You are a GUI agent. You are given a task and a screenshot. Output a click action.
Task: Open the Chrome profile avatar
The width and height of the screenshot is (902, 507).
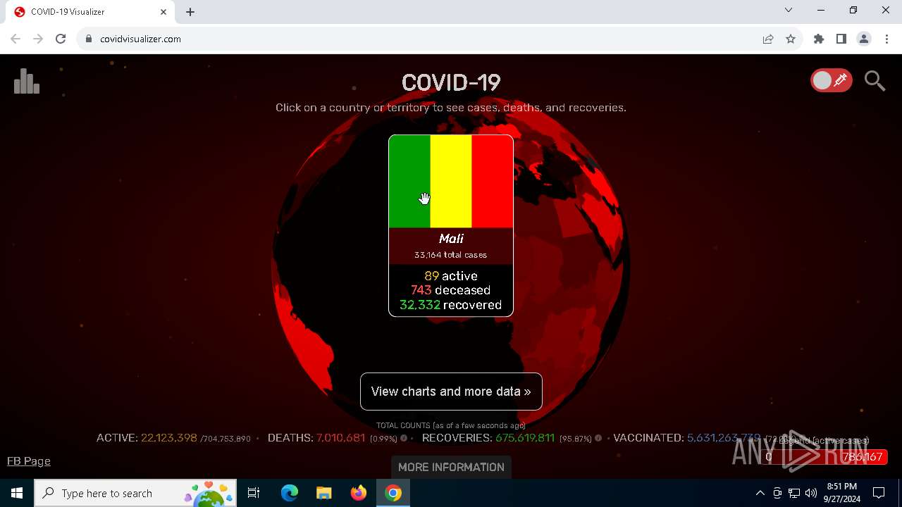[864, 39]
